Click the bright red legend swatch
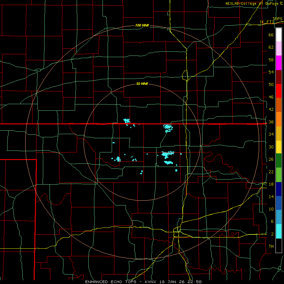The image size is (284, 284). click(279, 91)
